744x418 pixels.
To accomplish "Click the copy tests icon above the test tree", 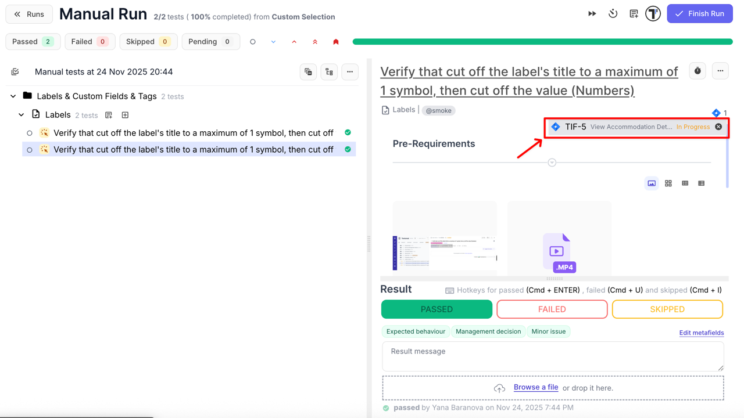I will click(308, 71).
